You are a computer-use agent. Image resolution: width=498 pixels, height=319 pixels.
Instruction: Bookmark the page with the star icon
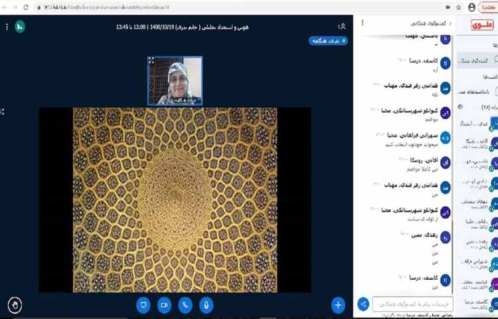pos(458,7)
